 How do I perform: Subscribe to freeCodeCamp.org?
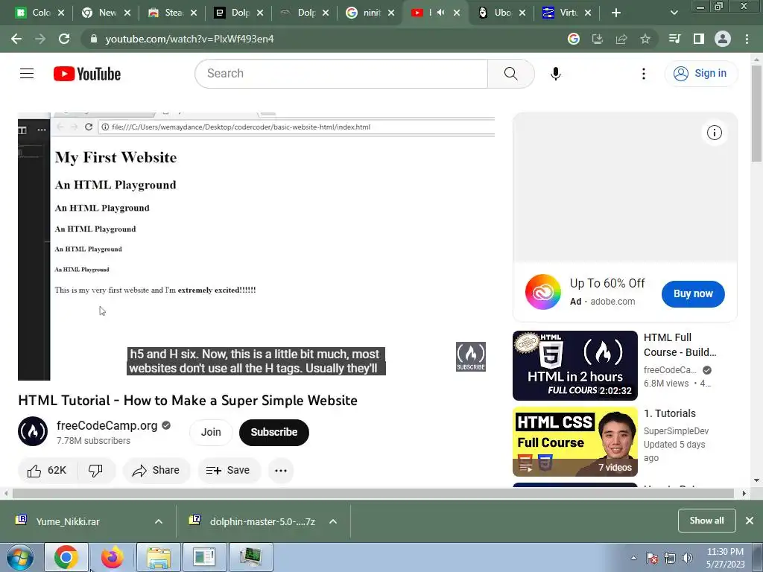274,432
